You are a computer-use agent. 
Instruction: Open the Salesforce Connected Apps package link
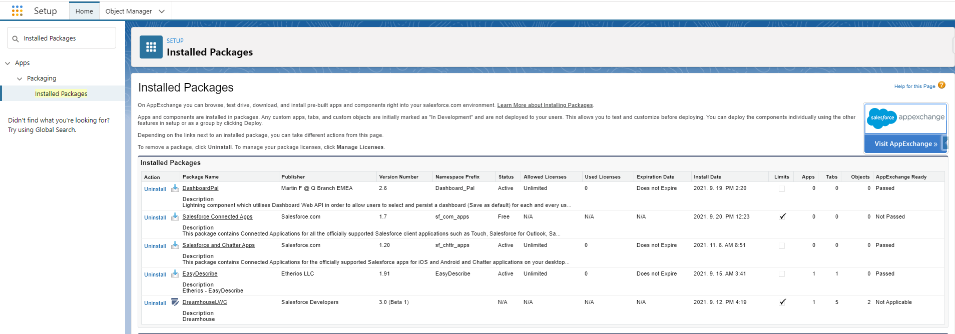(217, 216)
